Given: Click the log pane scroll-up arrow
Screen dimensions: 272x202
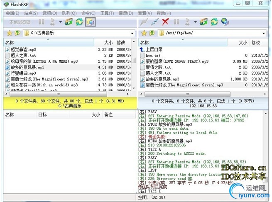Looking at the screenshot, I should [266, 114].
